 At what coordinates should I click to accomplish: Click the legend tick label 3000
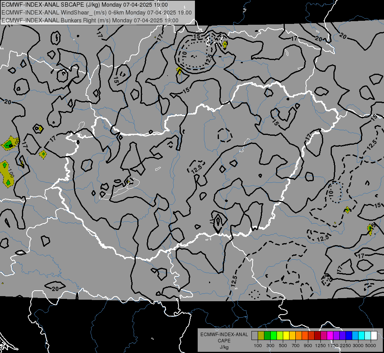[358, 346]
